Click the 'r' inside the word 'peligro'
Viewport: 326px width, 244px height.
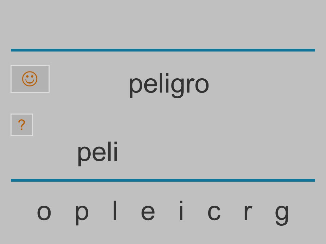click(x=190, y=85)
